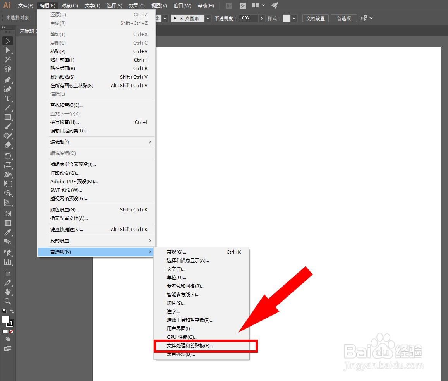448x381 pixels.
Task: Select the Magic Wand tool
Action: (8, 59)
